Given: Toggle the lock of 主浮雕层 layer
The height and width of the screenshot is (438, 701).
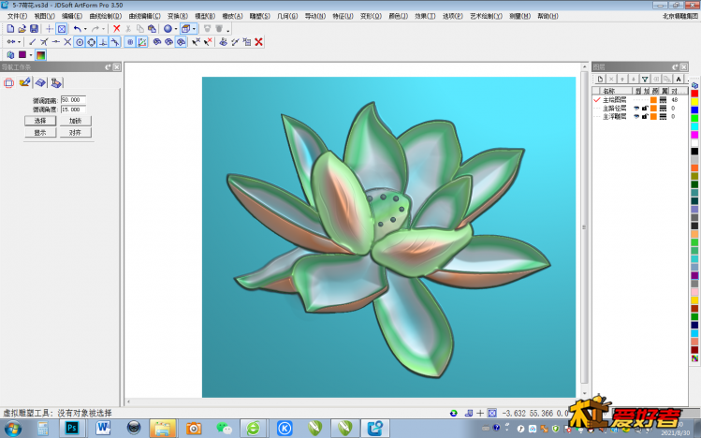Looking at the screenshot, I should [x=645, y=116].
